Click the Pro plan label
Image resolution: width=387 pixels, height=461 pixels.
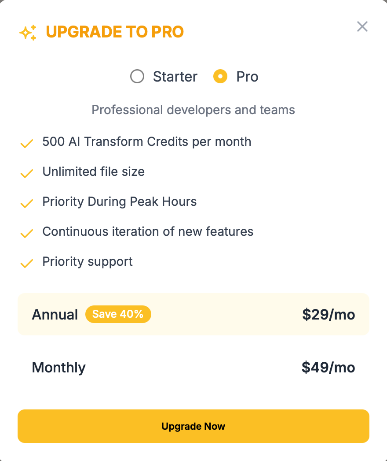point(247,77)
